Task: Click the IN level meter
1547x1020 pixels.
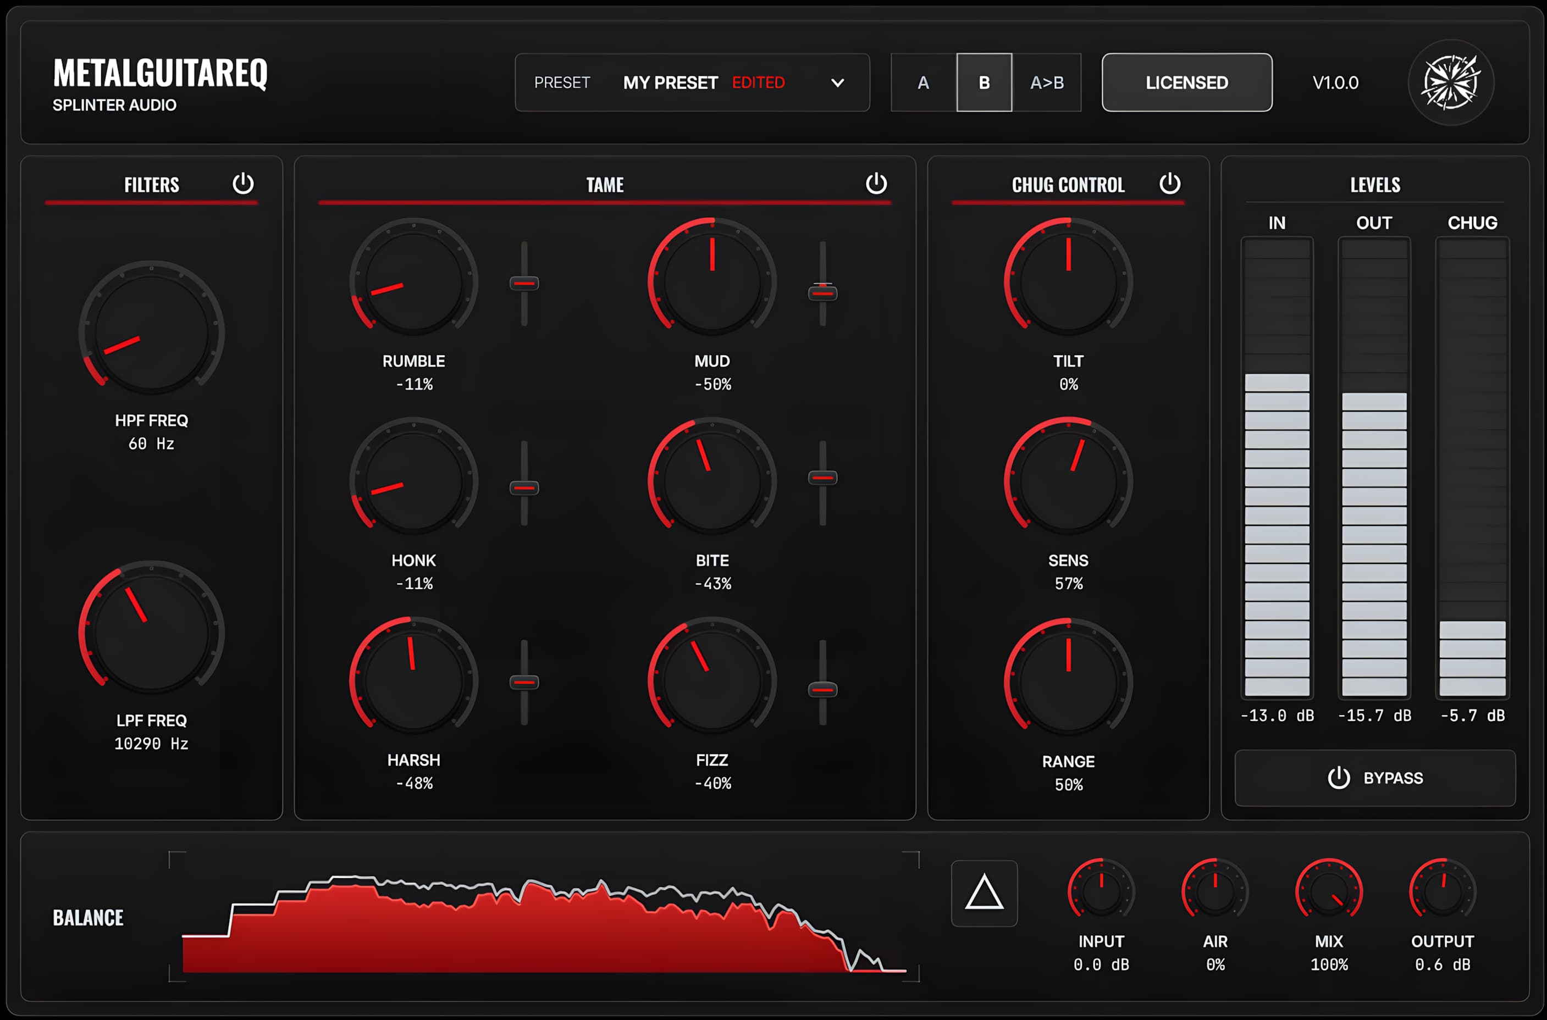Action: pos(1277,468)
